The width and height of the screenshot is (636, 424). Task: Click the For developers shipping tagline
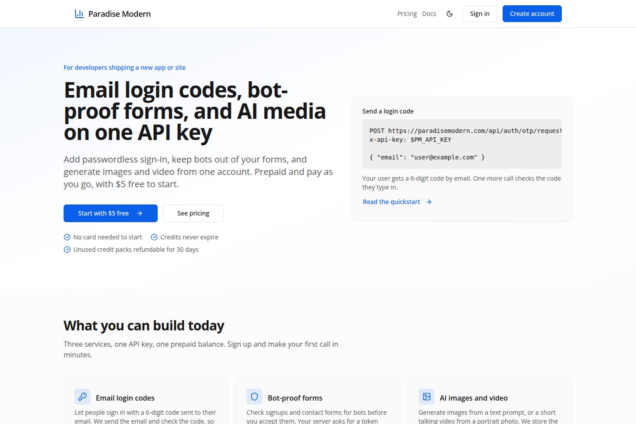[125, 68]
